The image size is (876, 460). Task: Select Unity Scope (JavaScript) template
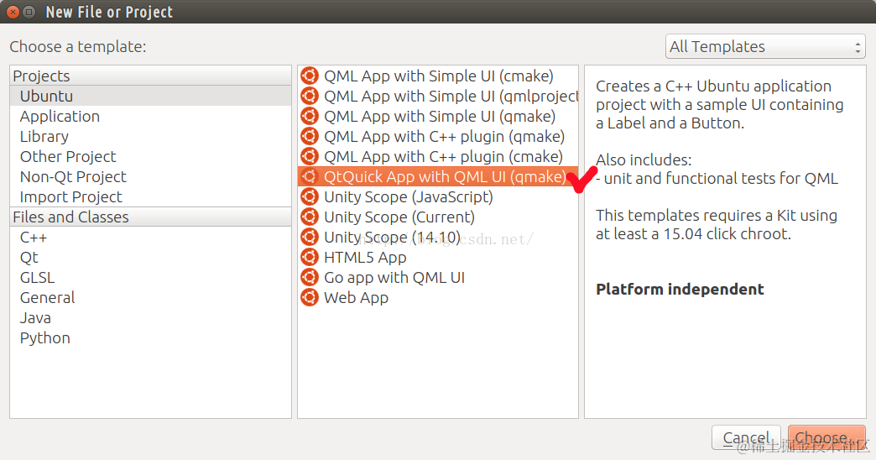(x=438, y=196)
